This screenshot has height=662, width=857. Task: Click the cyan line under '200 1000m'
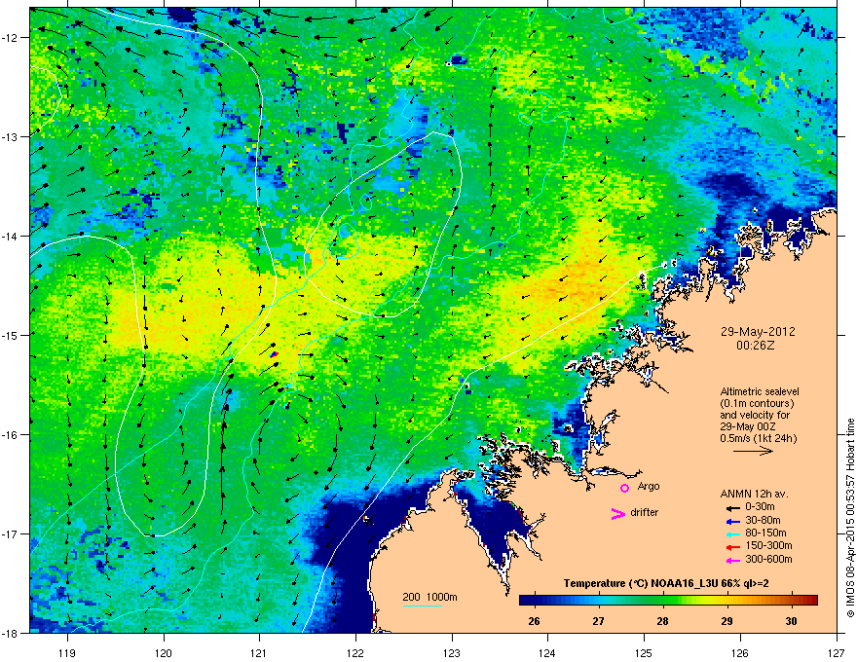click(x=422, y=606)
